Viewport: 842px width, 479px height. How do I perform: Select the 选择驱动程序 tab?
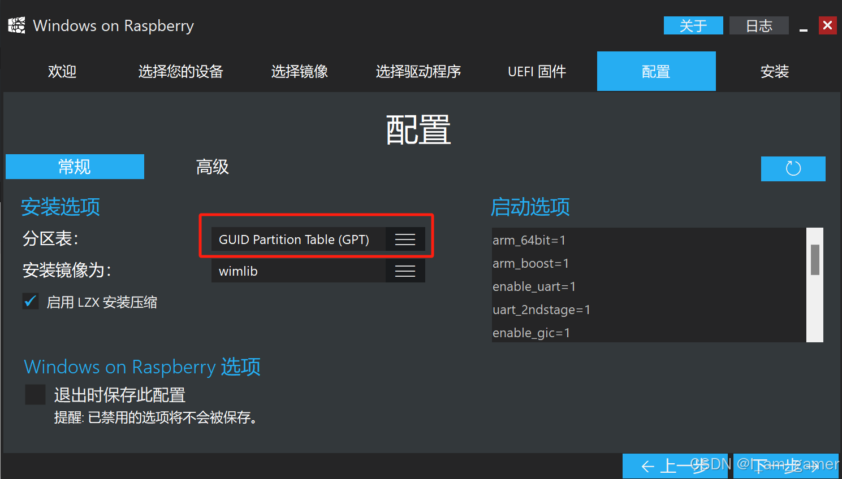point(418,72)
